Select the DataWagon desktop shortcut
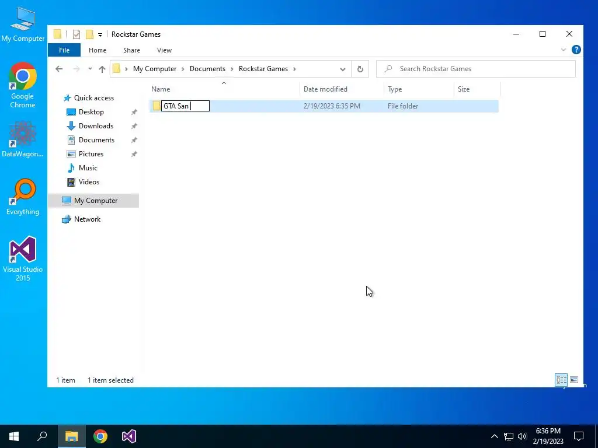 tap(23, 139)
